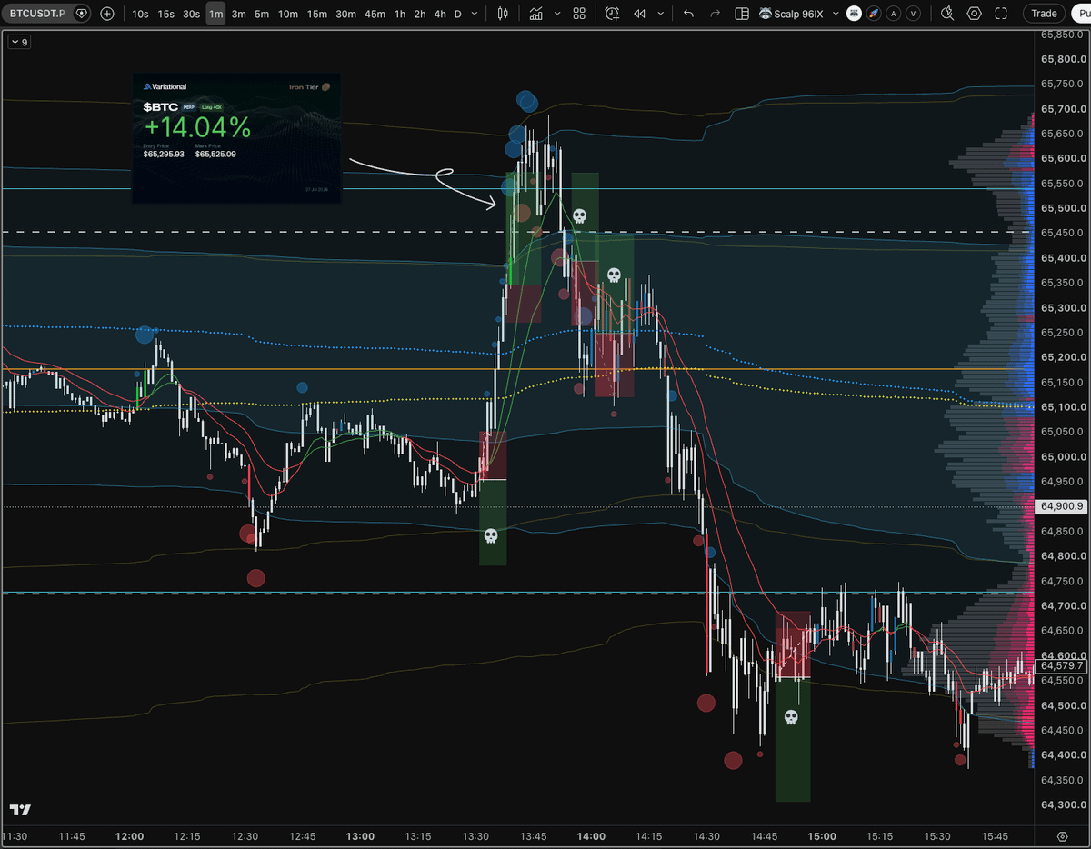Viewport: 1091px width, 849px height.
Task: Click the 13:00 time axis label
Action: (361, 835)
